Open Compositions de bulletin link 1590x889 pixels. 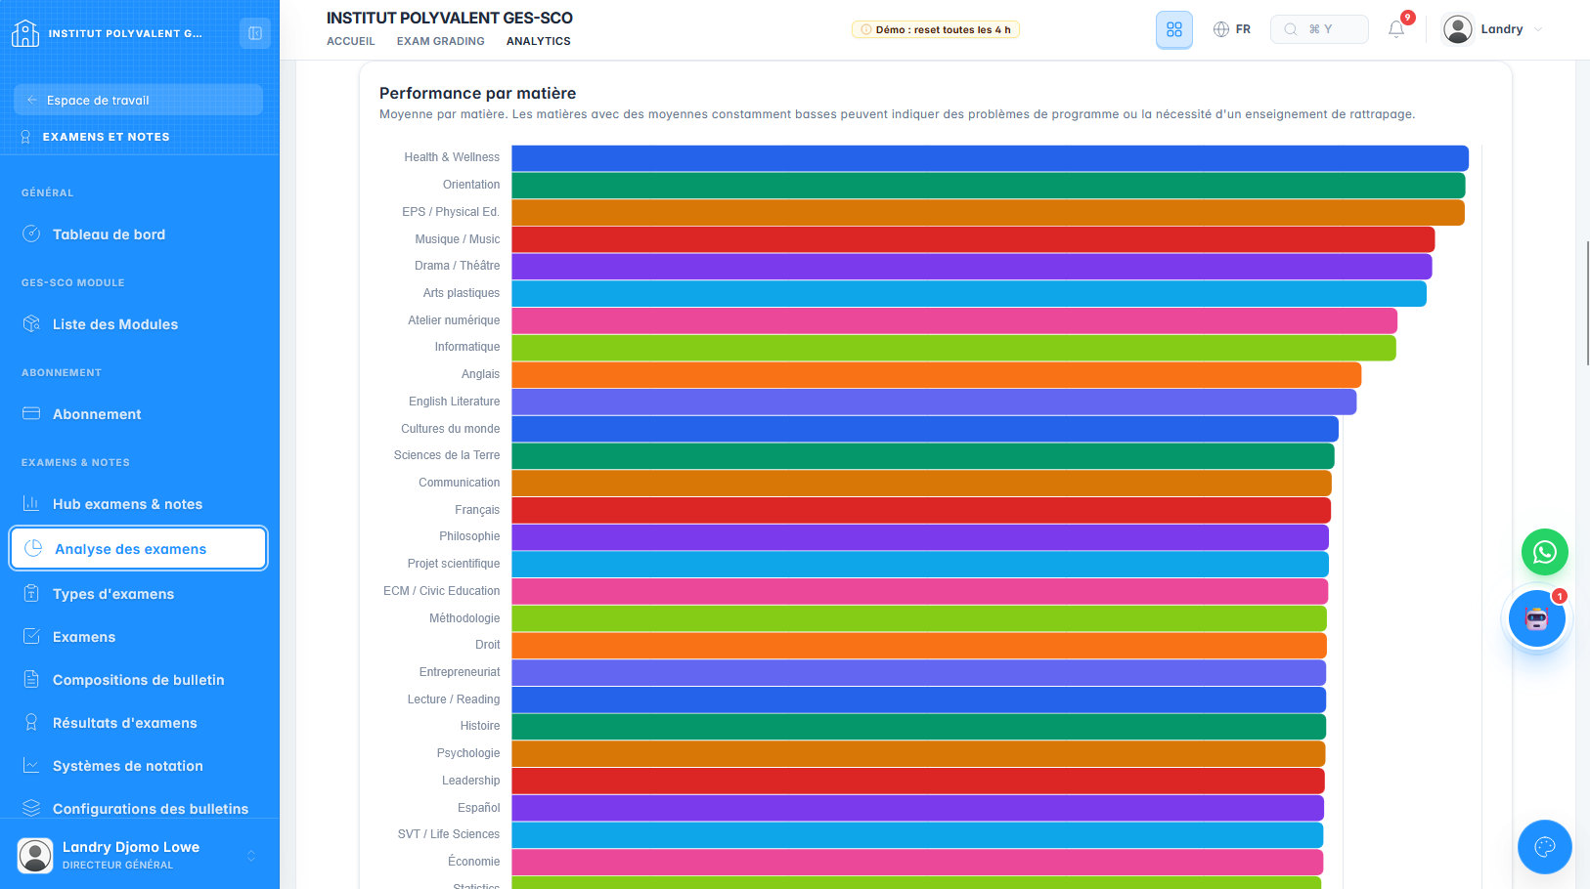coord(138,680)
